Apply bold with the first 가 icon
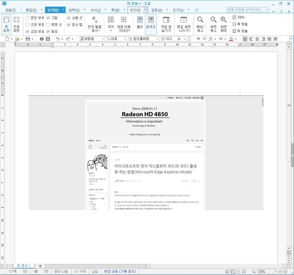Viewport: 294px width, 275px height. point(198,39)
